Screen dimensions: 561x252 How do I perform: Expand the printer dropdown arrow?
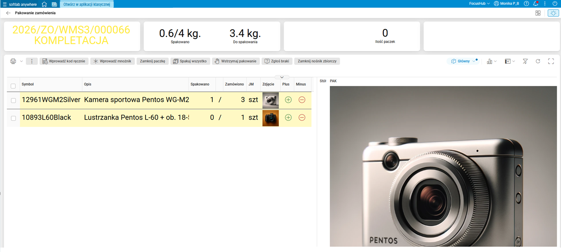(x=22, y=61)
